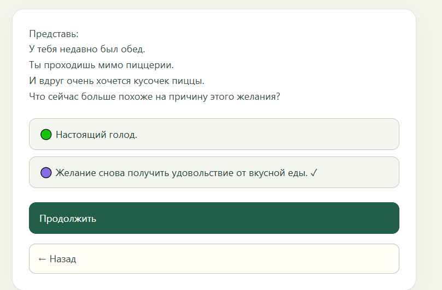This screenshot has height=290, width=442.
Task: Go back with the '← Назад' button
Action: (214, 258)
